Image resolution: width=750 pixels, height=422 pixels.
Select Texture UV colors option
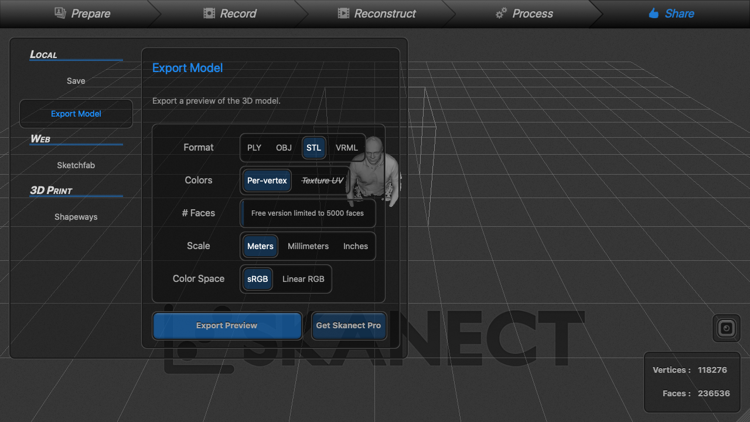coord(322,181)
